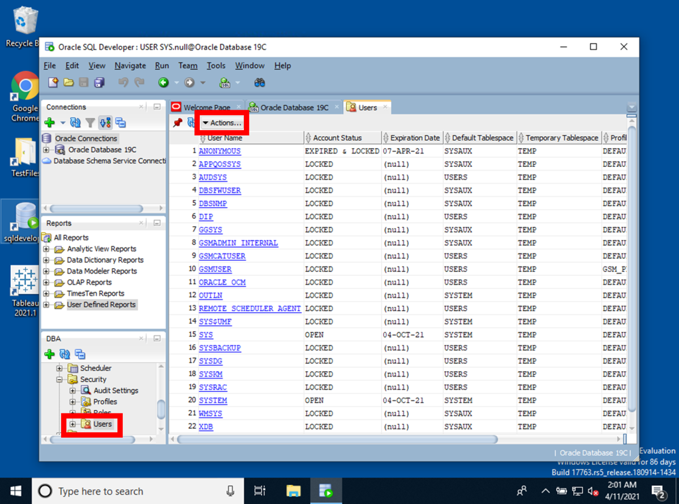
Task: Switch to the Welcome Page tab
Action: (207, 107)
